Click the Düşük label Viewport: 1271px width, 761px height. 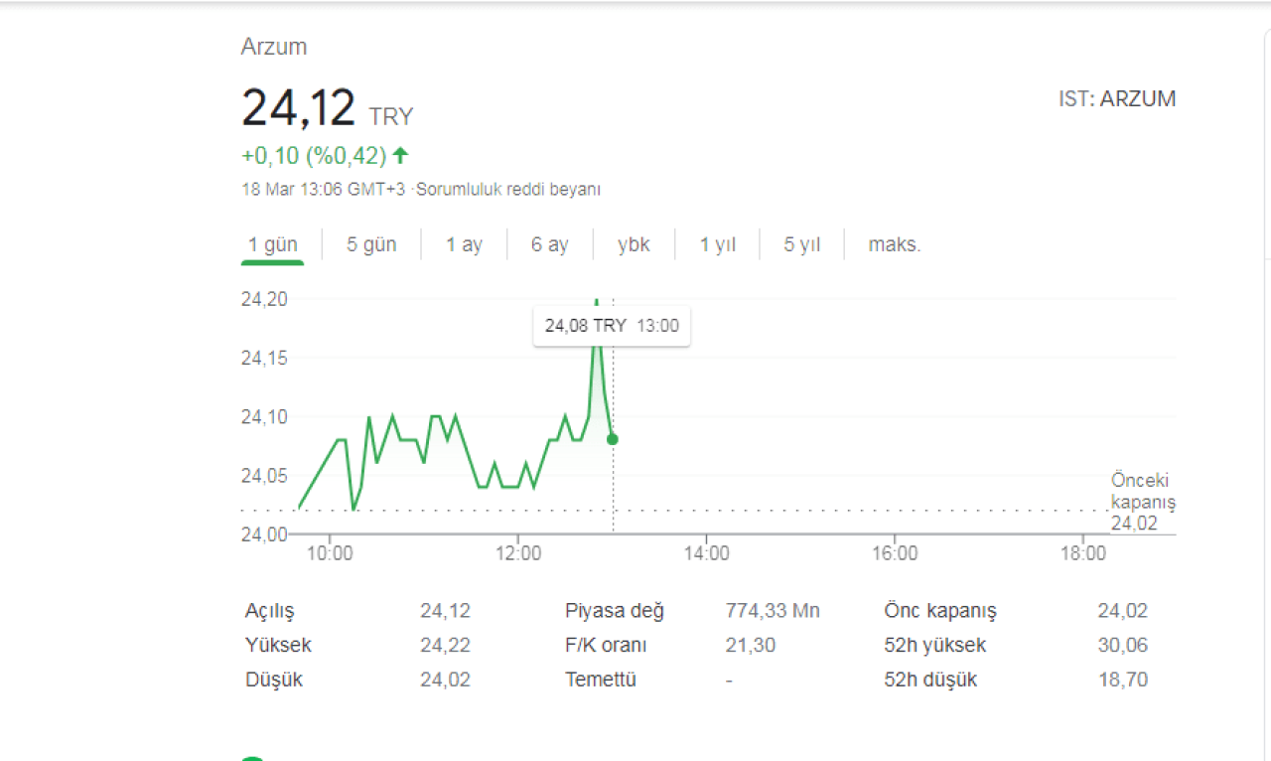click(274, 681)
